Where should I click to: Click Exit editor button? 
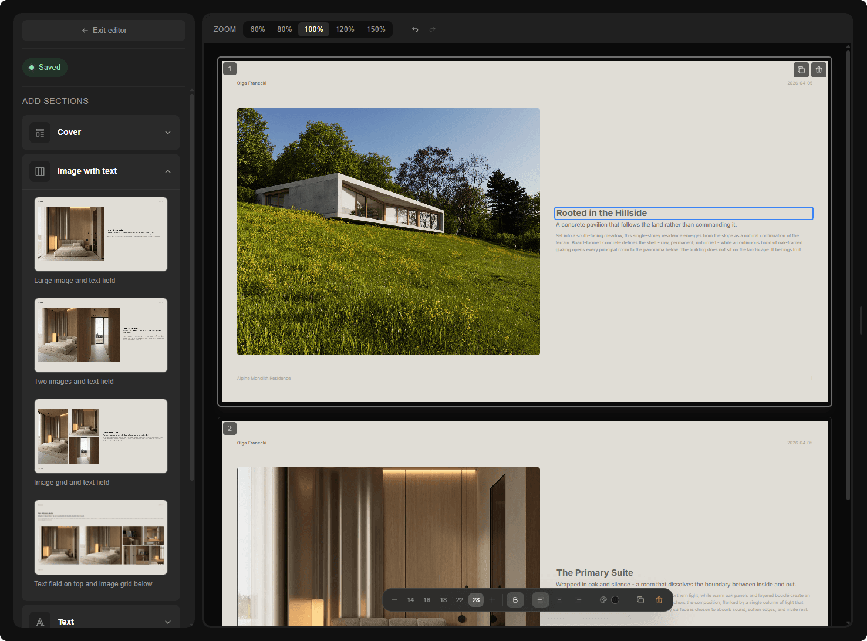tap(104, 31)
